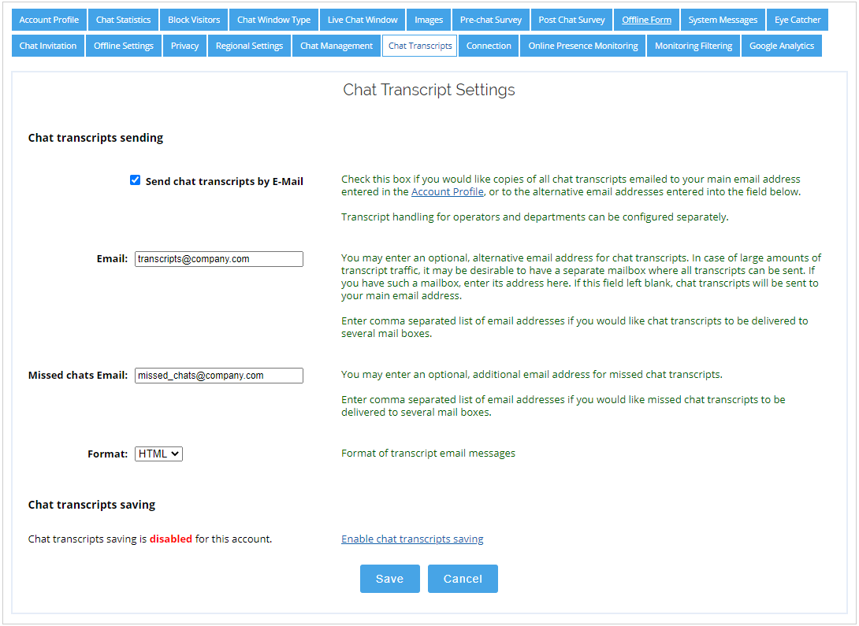Open the Format dropdown
This screenshot has width=859, height=626.
158,454
